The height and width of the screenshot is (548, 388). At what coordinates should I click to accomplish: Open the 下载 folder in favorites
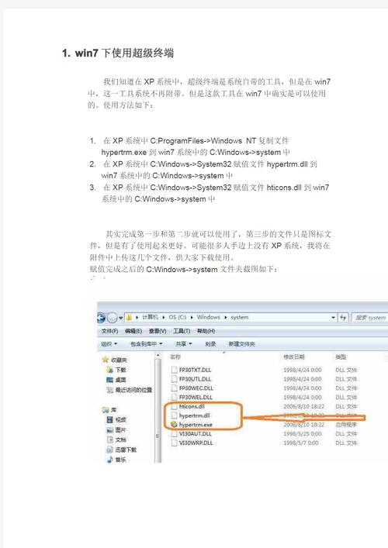click(x=117, y=370)
